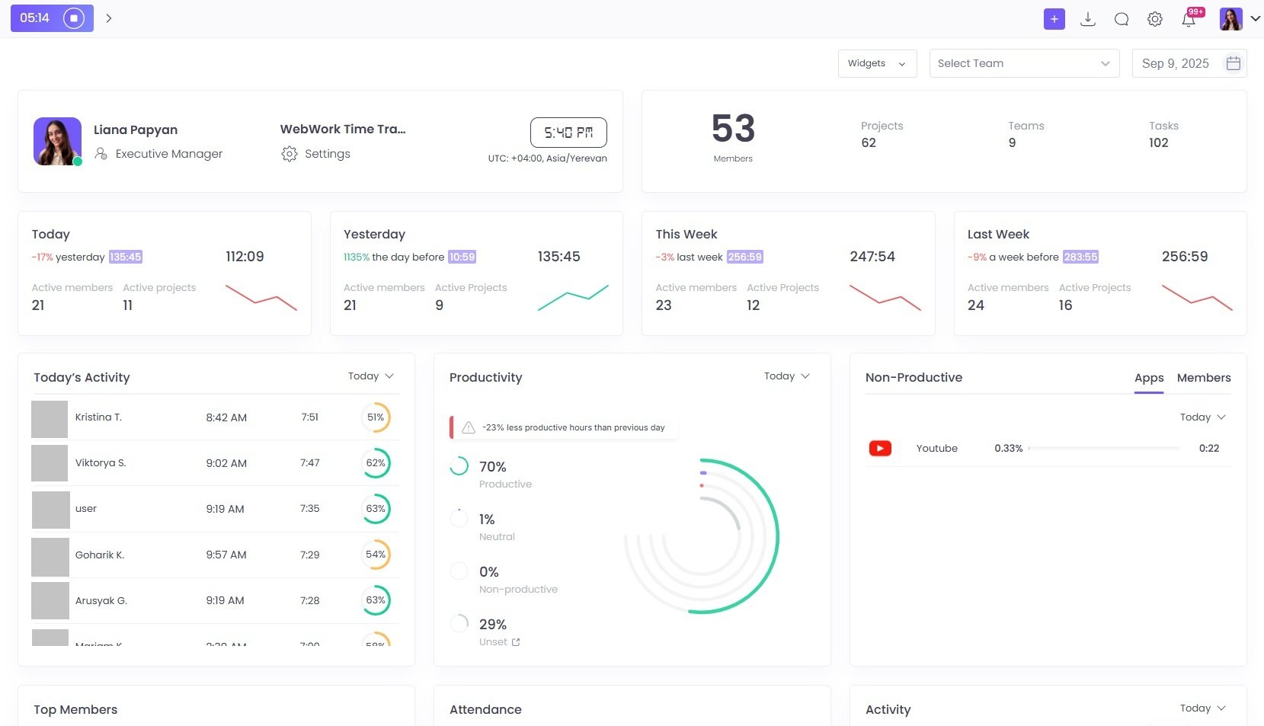Click Liana Papyan's profile name
1264x726 pixels.
[x=135, y=130]
